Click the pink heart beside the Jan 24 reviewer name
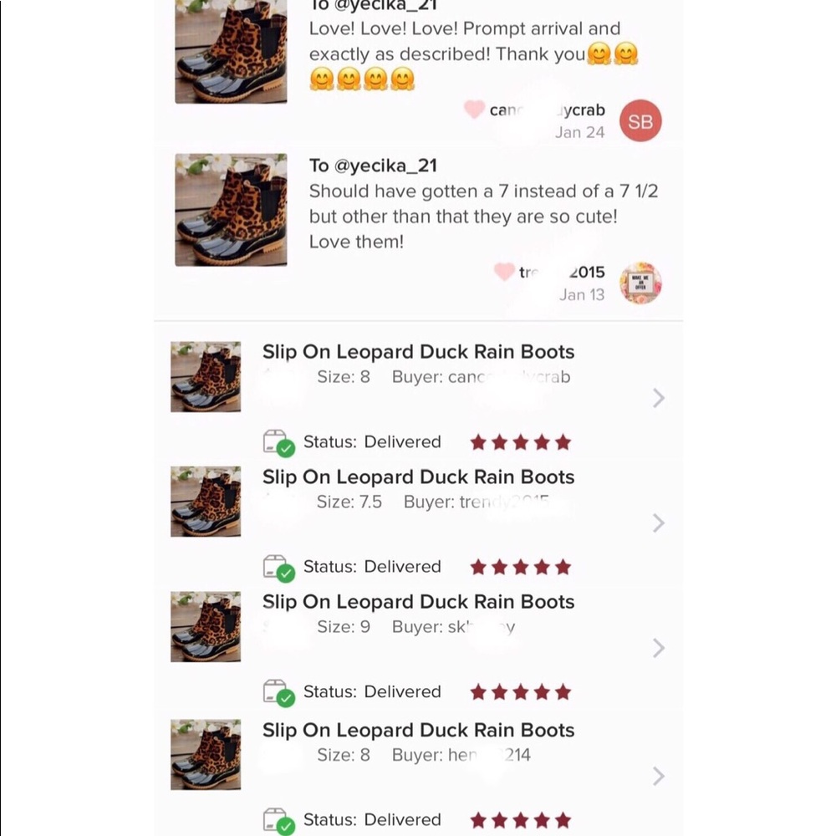This screenshot has height=836, width=836. [474, 110]
